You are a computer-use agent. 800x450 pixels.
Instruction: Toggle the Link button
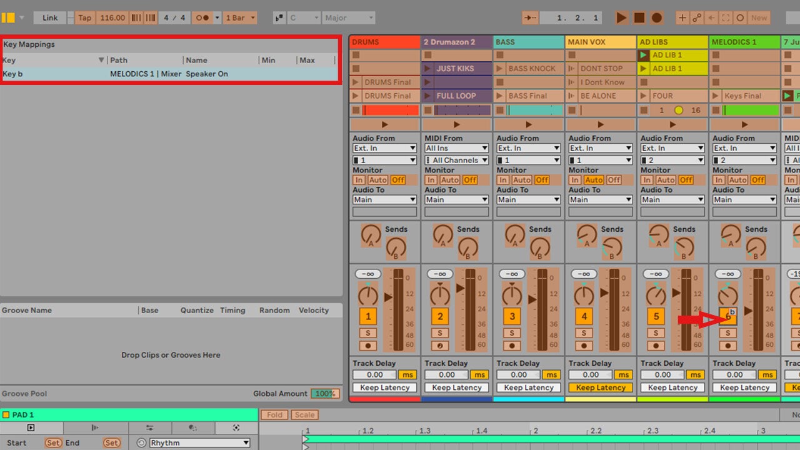(50, 17)
